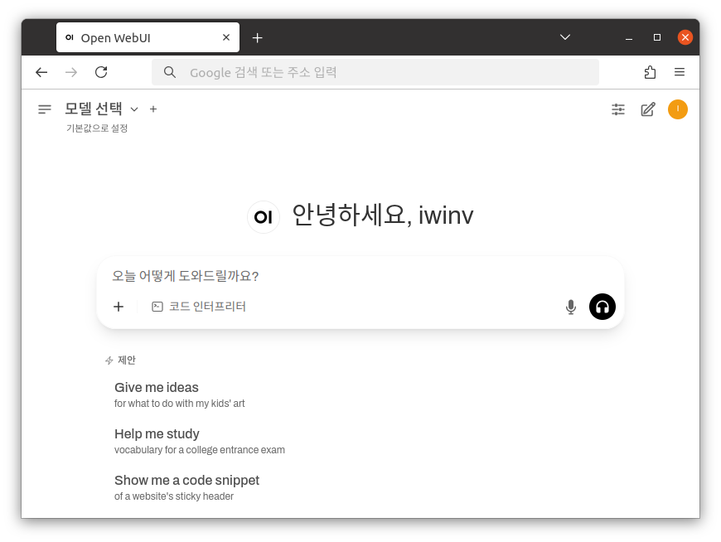The width and height of the screenshot is (721, 542).
Task: Close the Open WebUI tab
Action: [x=225, y=37]
